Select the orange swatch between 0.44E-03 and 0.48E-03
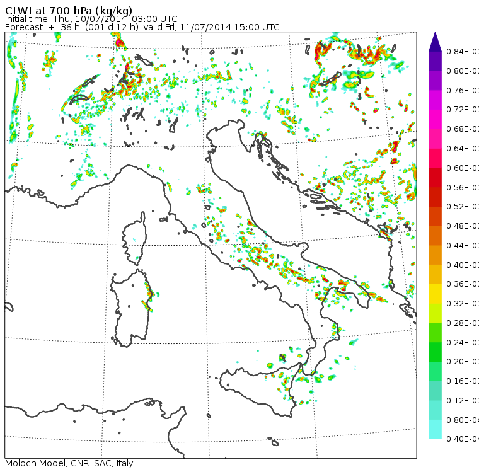479x472 pixels. (x=435, y=236)
